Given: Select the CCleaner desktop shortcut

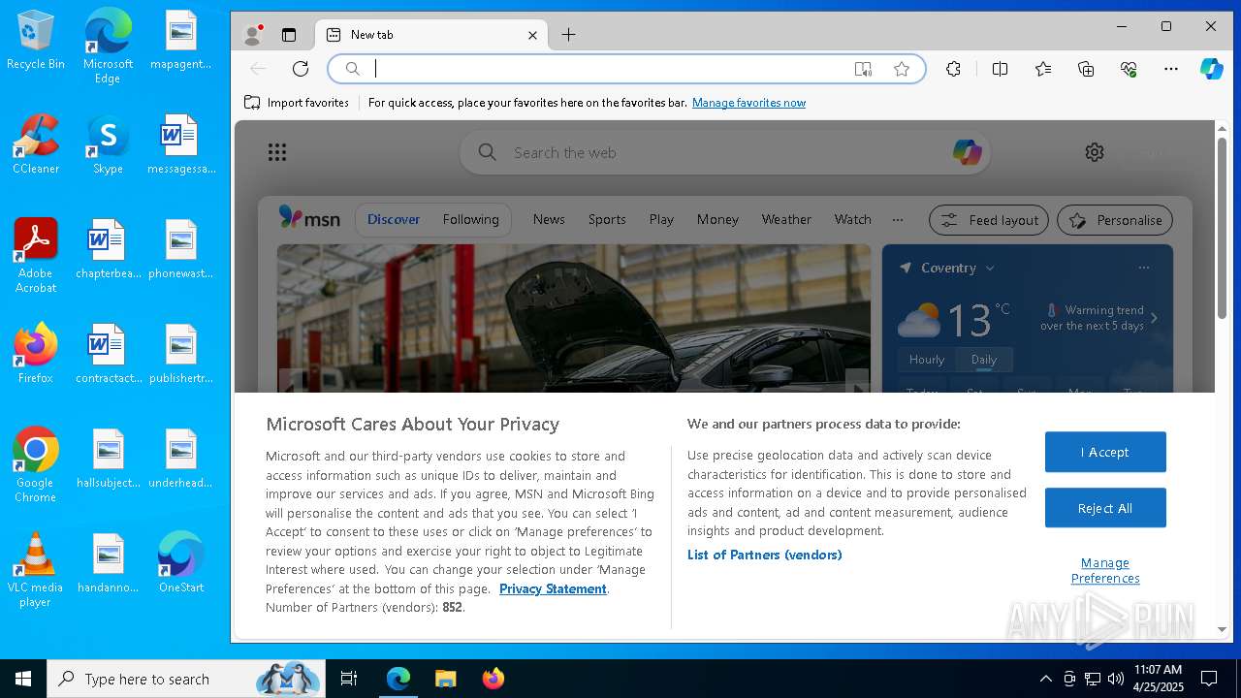Looking at the screenshot, I should 36,145.
